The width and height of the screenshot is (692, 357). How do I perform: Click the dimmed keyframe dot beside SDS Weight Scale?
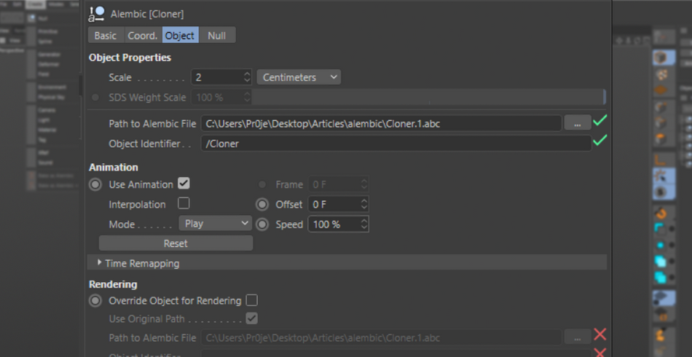click(95, 97)
